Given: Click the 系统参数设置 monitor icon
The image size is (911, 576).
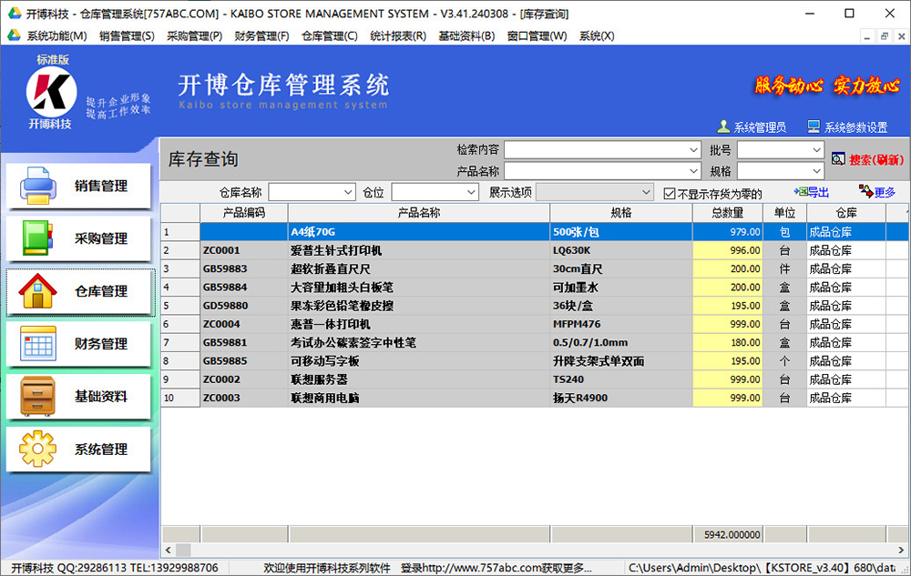Looking at the screenshot, I should [x=814, y=126].
